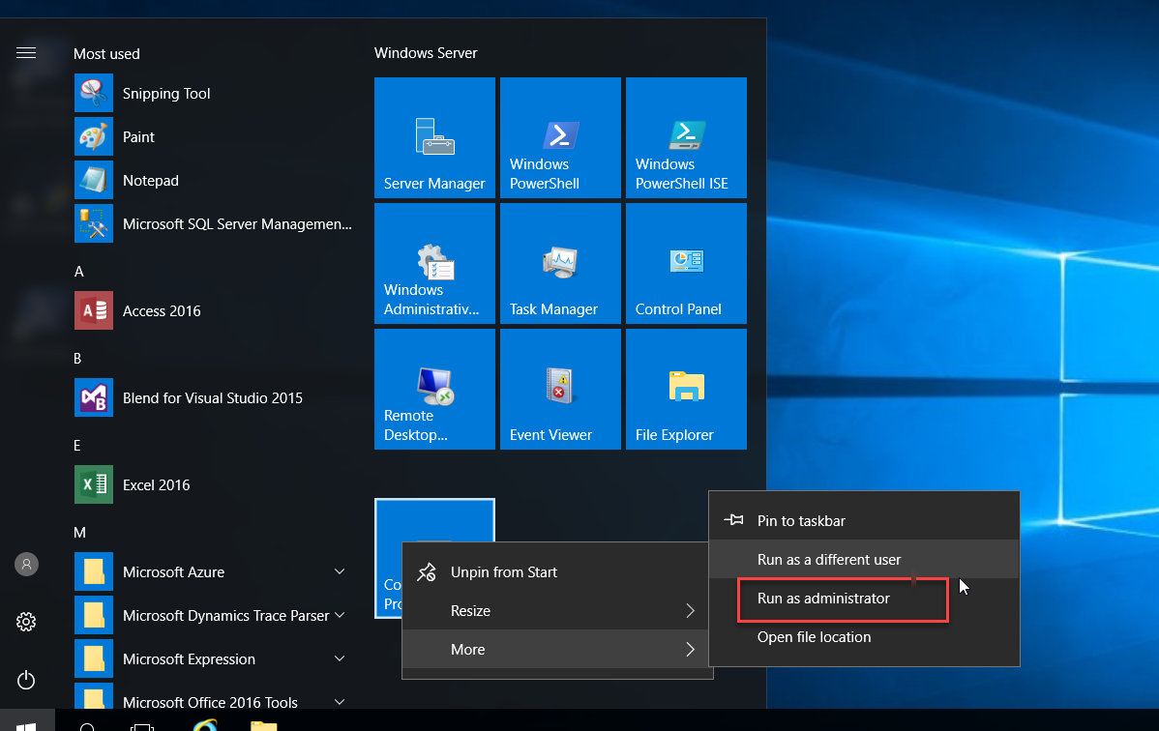Open the Task Manager tile
This screenshot has height=731, width=1159.
[x=560, y=263]
